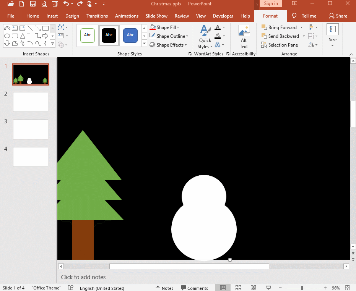Select the Oval shape in Insert Shapes gallery
Screen dimensions: 356x291
[x=7, y=36]
